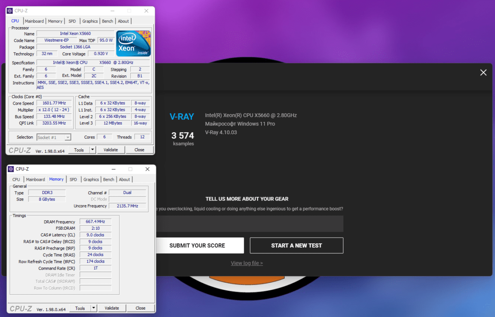The height and width of the screenshot is (317, 495).
Task: Click the 8 GBytes memory size value
Action: click(47, 199)
